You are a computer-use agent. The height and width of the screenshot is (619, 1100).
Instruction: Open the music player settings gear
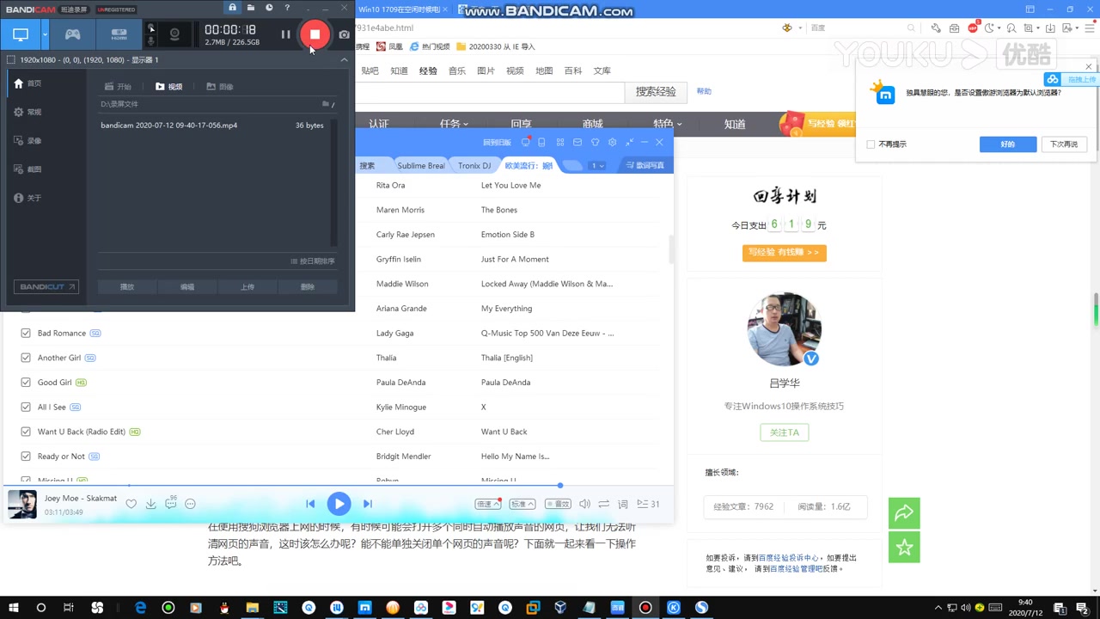tap(612, 142)
